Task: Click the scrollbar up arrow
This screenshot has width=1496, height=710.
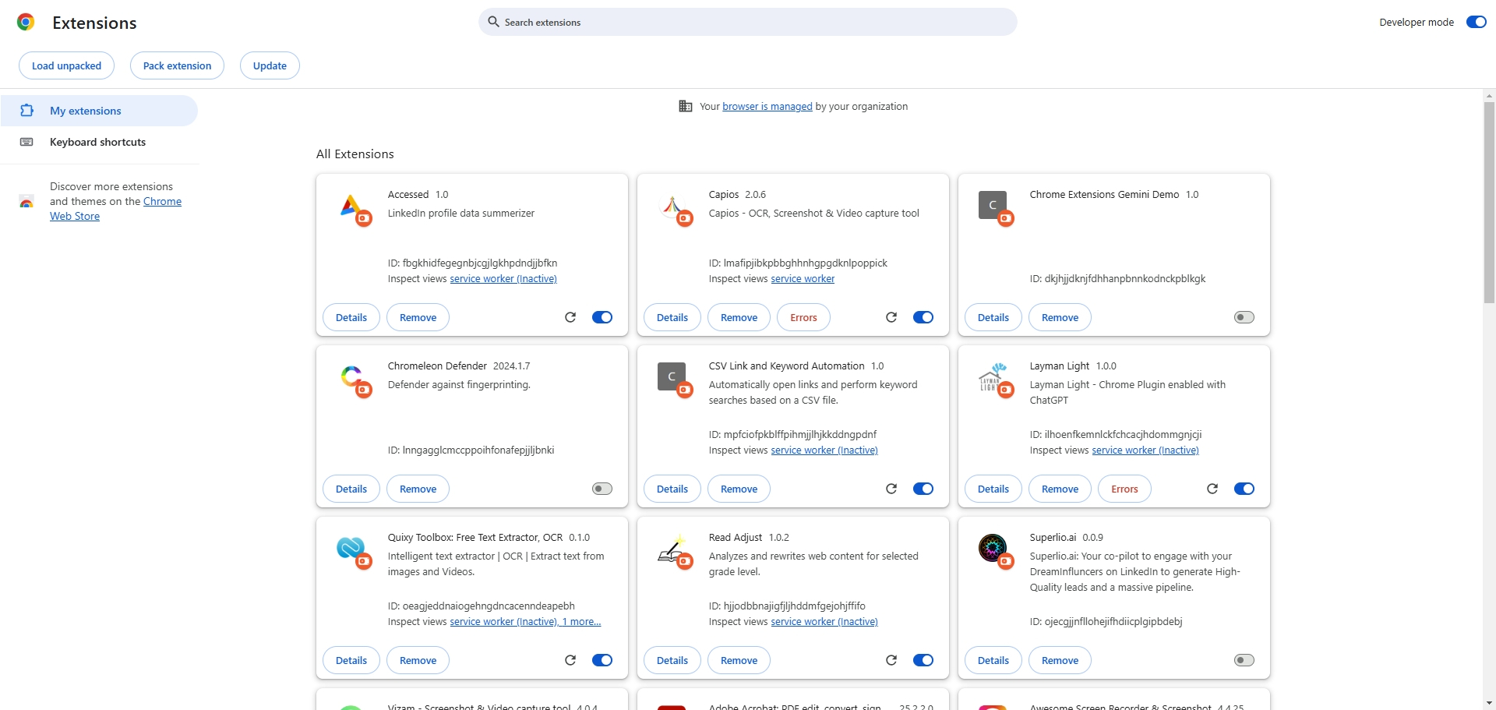Action: tap(1489, 96)
